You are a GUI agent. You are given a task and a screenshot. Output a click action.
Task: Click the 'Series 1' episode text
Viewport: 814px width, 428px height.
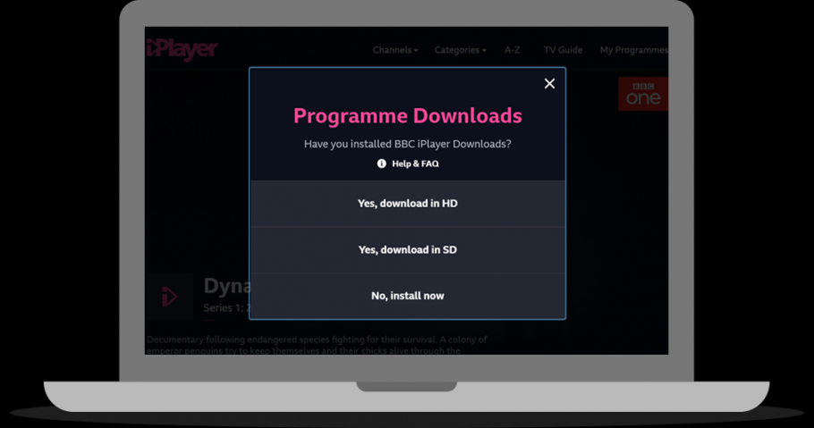coord(226,307)
